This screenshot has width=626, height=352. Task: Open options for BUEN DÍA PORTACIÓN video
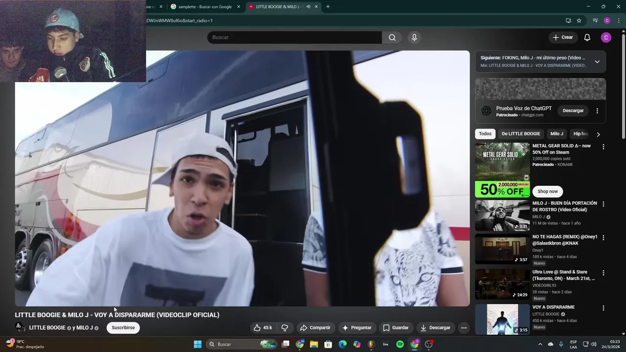pos(603,204)
